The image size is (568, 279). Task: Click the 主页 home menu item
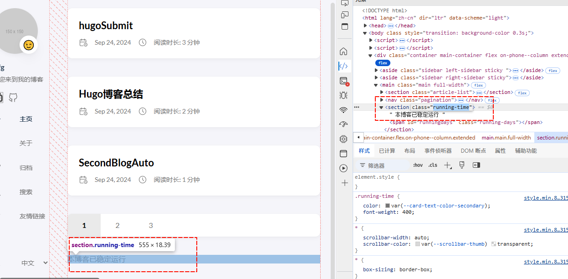click(26, 119)
